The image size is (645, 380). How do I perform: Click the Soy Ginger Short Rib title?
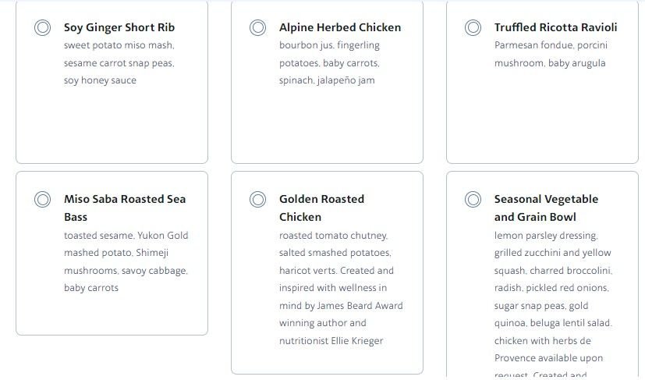[119, 28]
